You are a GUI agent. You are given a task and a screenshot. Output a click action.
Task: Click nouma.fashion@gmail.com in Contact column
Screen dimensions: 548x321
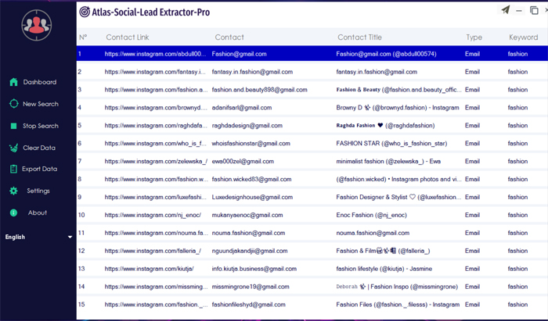coord(248,233)
